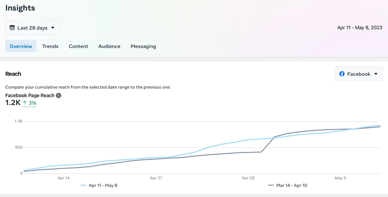Expand the Facebook platform dropdown arrow
This screenshot has height=197, width=388.
tap(375, 74)
